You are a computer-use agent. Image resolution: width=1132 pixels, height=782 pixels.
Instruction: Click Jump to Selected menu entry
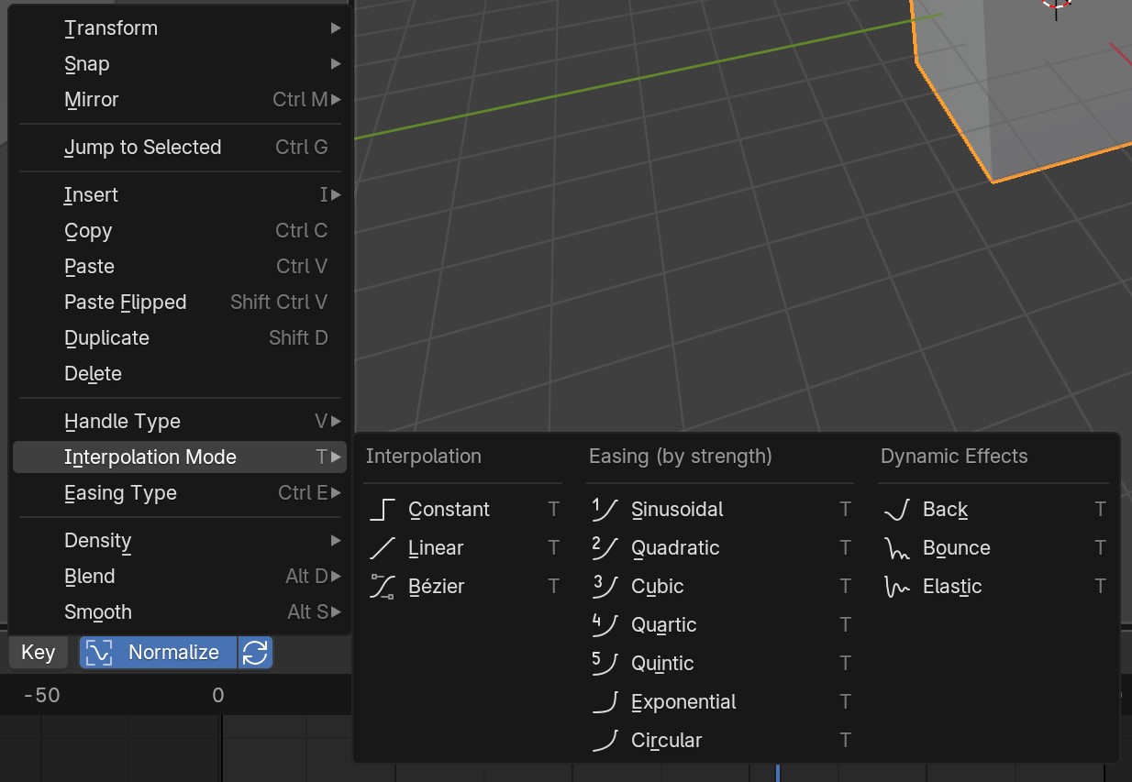[180, 148]
